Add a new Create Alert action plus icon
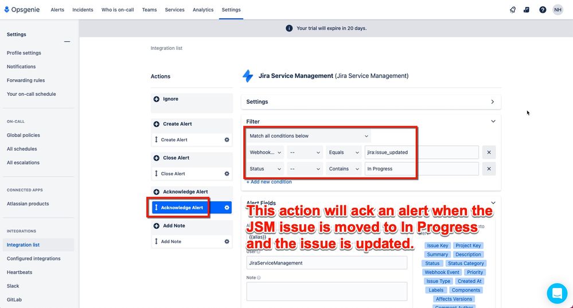The image size is (573, 308). (157, 124)
